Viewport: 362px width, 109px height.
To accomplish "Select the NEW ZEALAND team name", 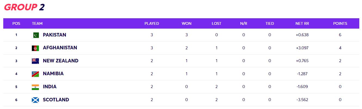I will [61, 61].
